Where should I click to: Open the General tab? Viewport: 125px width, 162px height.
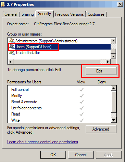(x=11, y=14)
